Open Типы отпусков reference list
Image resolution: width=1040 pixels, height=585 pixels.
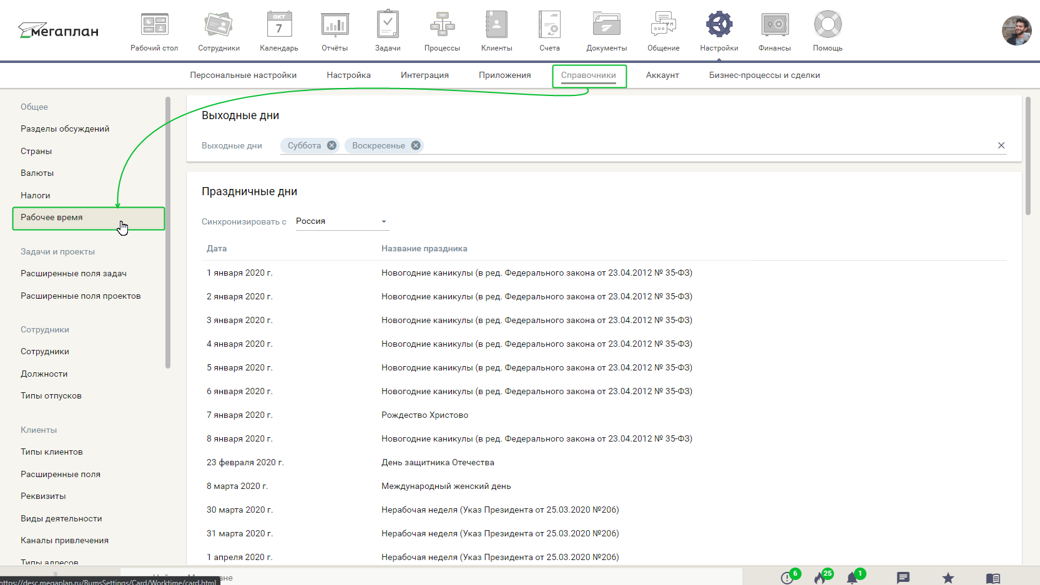[51, 396]
